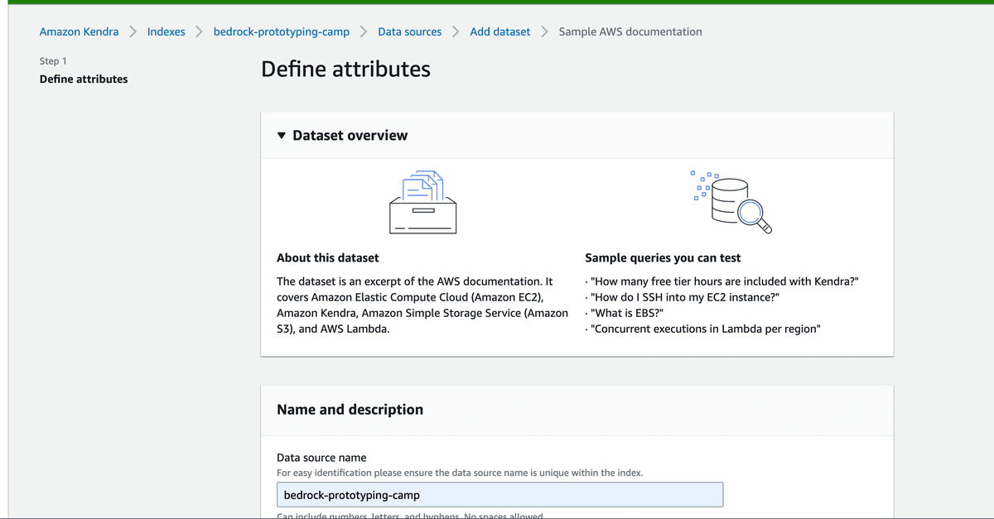Navigate to Data sources breadcrumb
This screenshot has width=994, height=519.
pos(410,32)
